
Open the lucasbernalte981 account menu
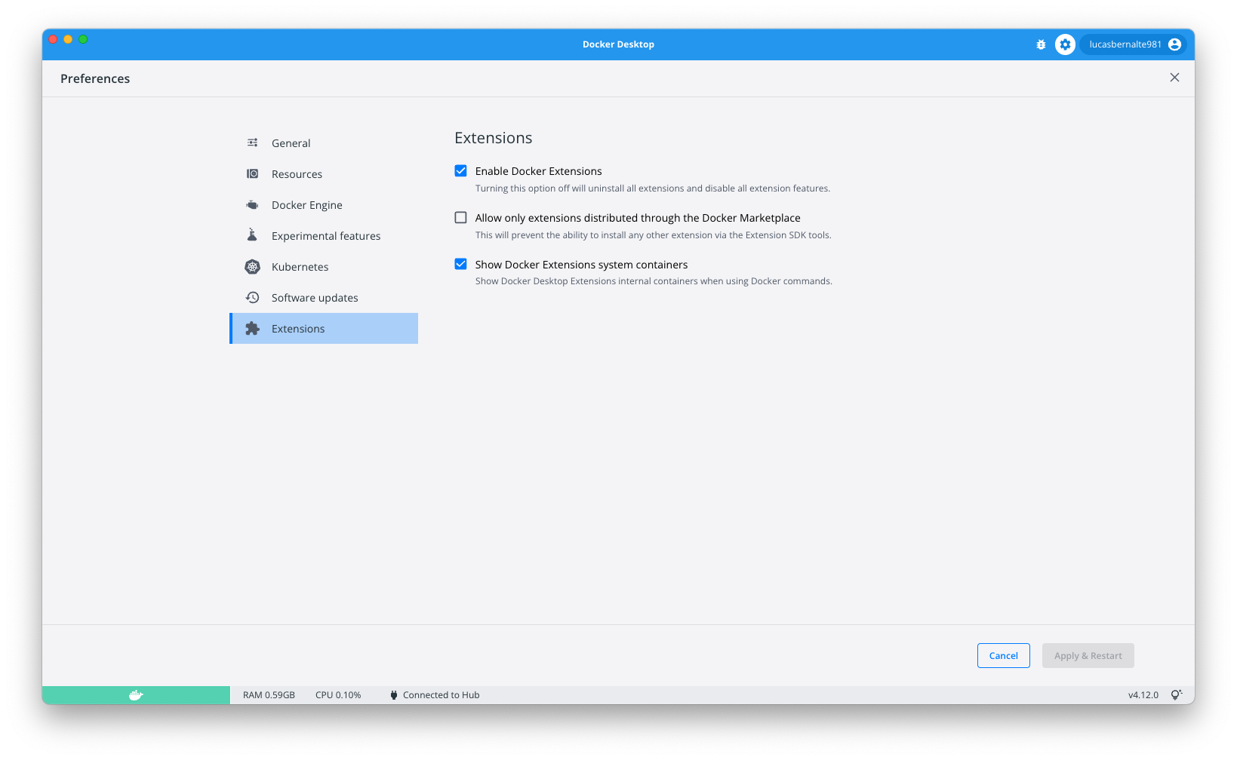click(x=1133, y=44)
